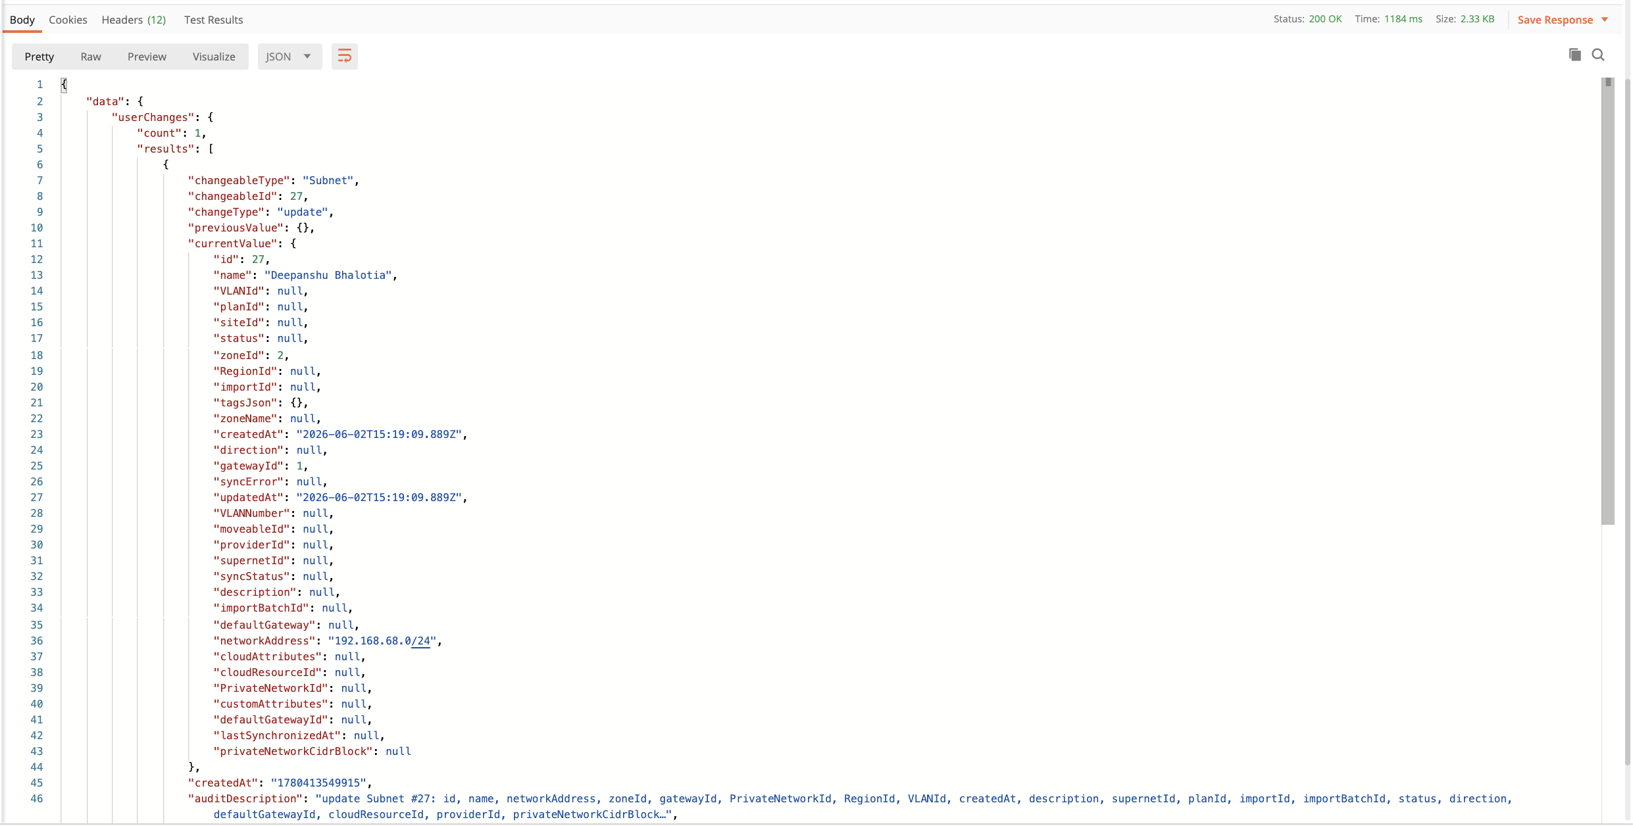Click the createdAt timestamp on line 23
The height and width of the screenshot is (826, 1633).
pos(379,434)
